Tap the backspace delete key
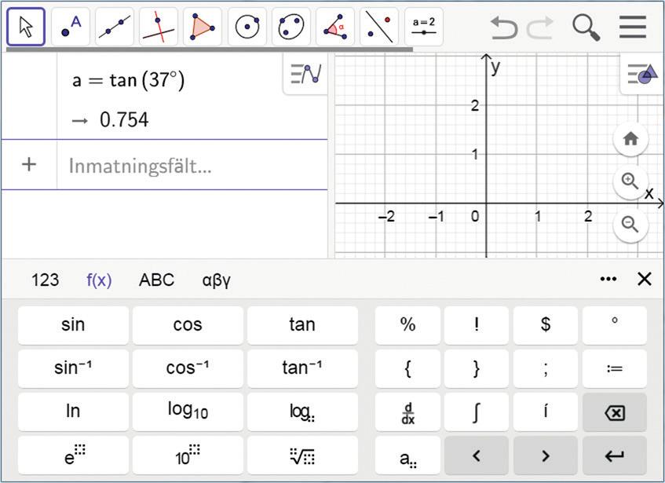Image resolution: width=665 pixels, height=483 pixels. pos(615,412)
